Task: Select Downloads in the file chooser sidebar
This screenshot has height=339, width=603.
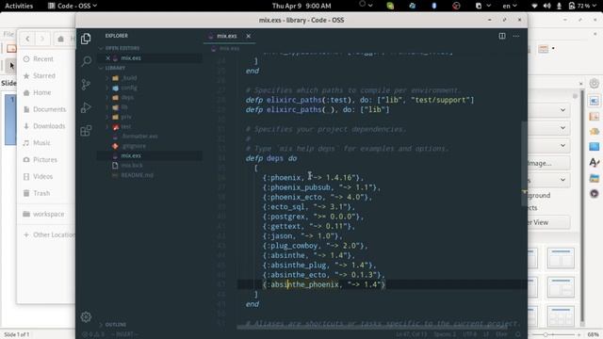Action: tap(49, 126)
